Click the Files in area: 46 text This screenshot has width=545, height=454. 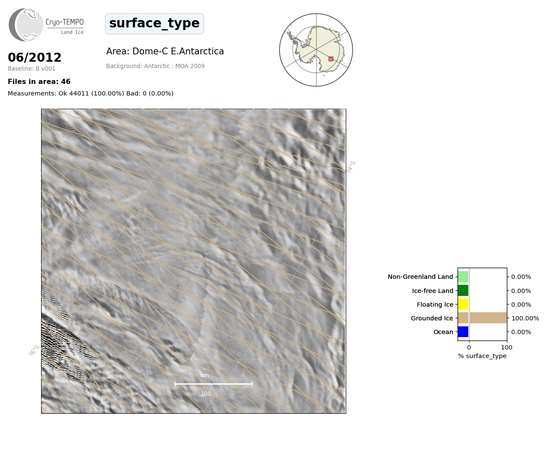pos(39,82)
